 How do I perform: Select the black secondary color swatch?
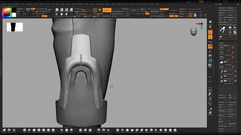pos(14,10)
